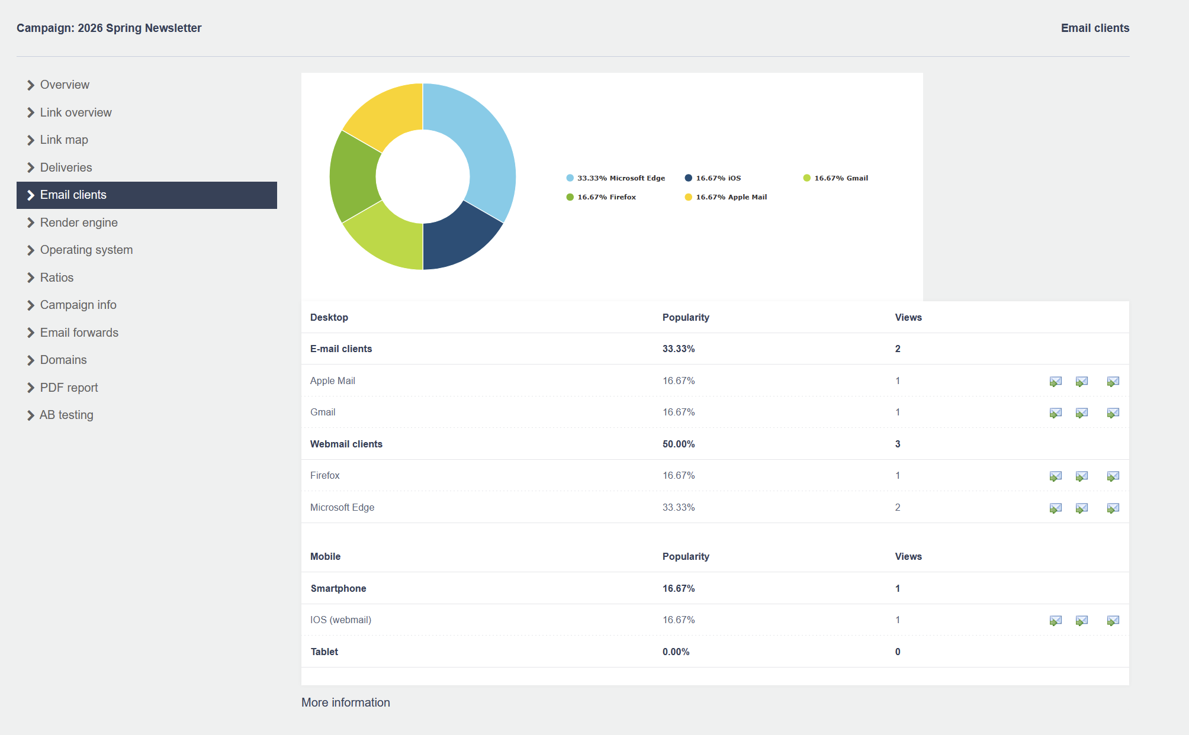Click last envelope icon in Microsoft Edge row
This screenshot has width=1189, height=735.
click(x=1113, y=508)
